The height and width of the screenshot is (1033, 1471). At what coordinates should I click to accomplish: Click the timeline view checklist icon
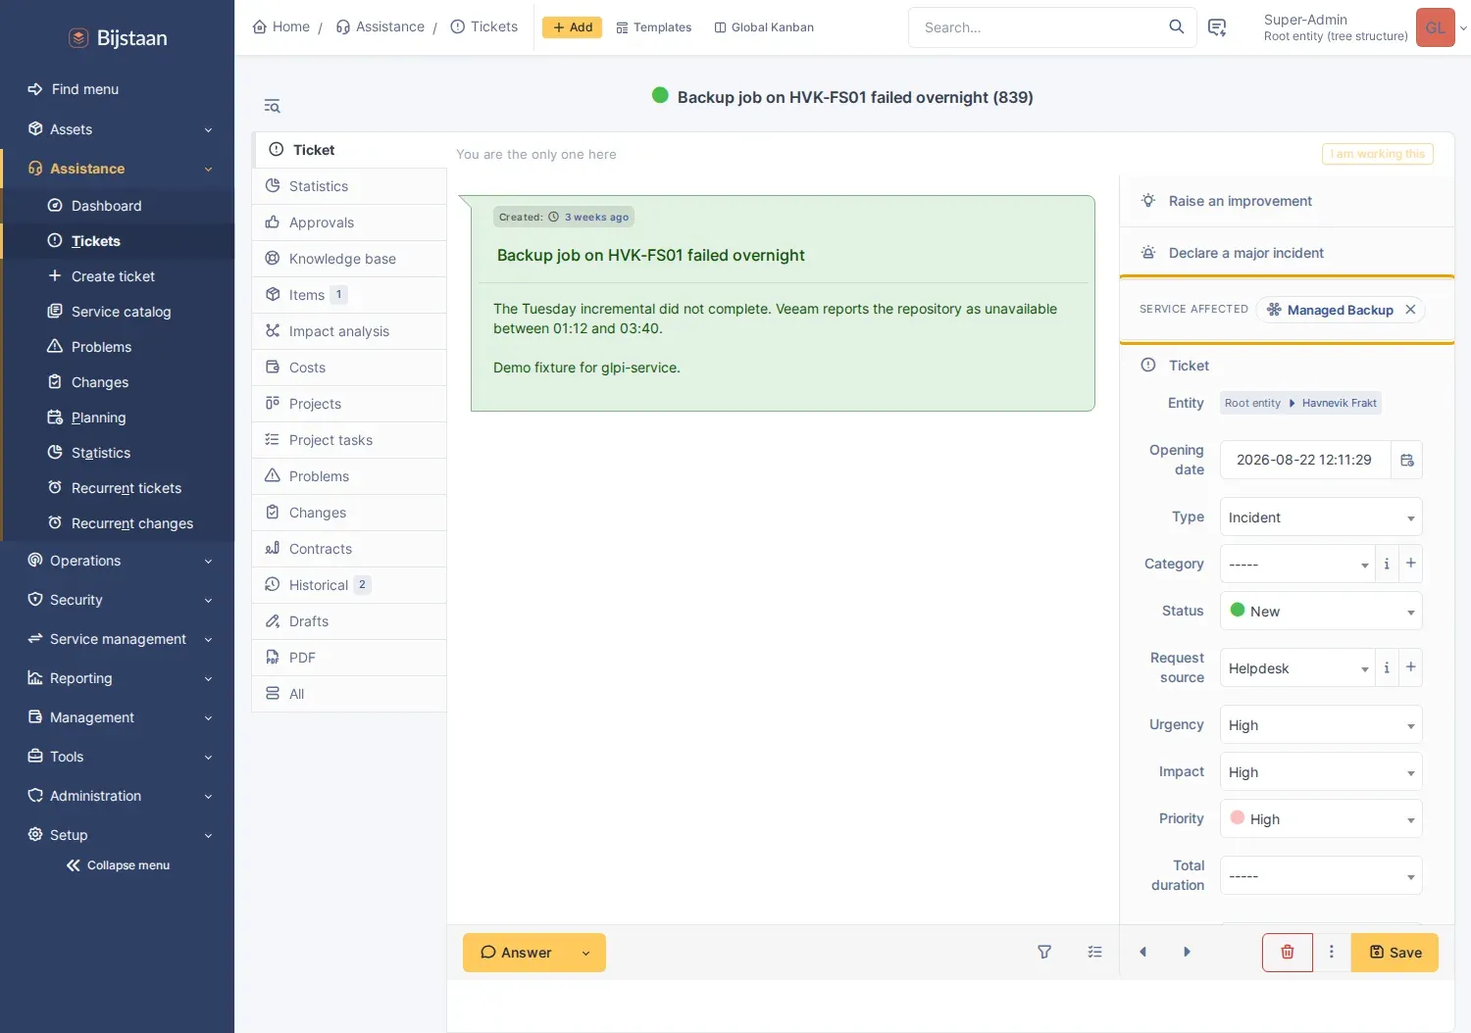(x=1095, y=952)
